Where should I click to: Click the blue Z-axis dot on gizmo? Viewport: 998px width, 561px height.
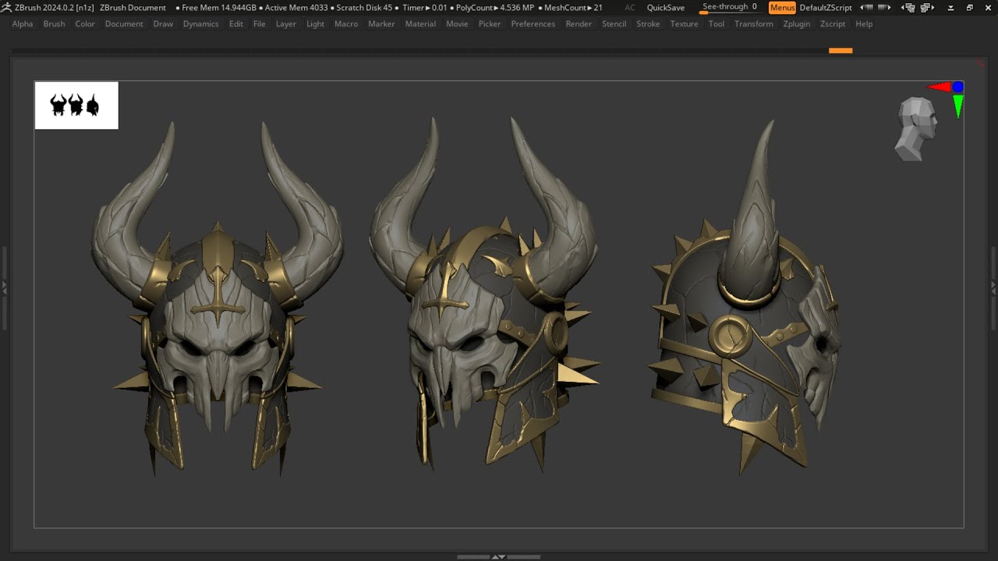click(957, 86)
